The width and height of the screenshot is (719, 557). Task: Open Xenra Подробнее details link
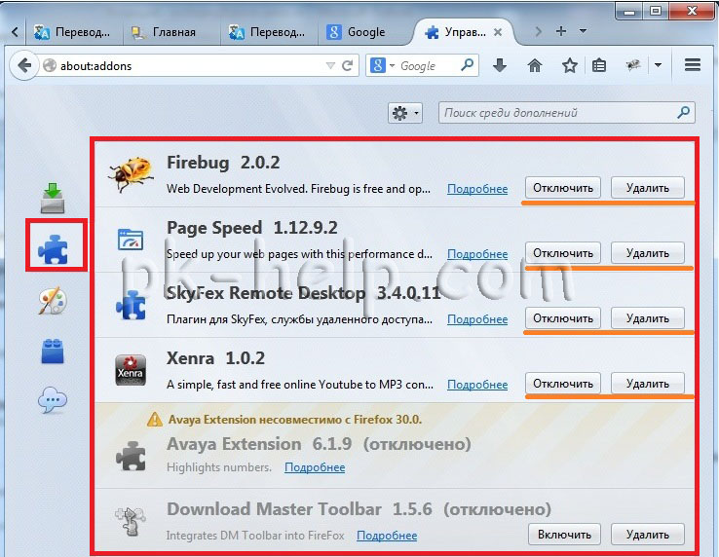coord(477,385)
